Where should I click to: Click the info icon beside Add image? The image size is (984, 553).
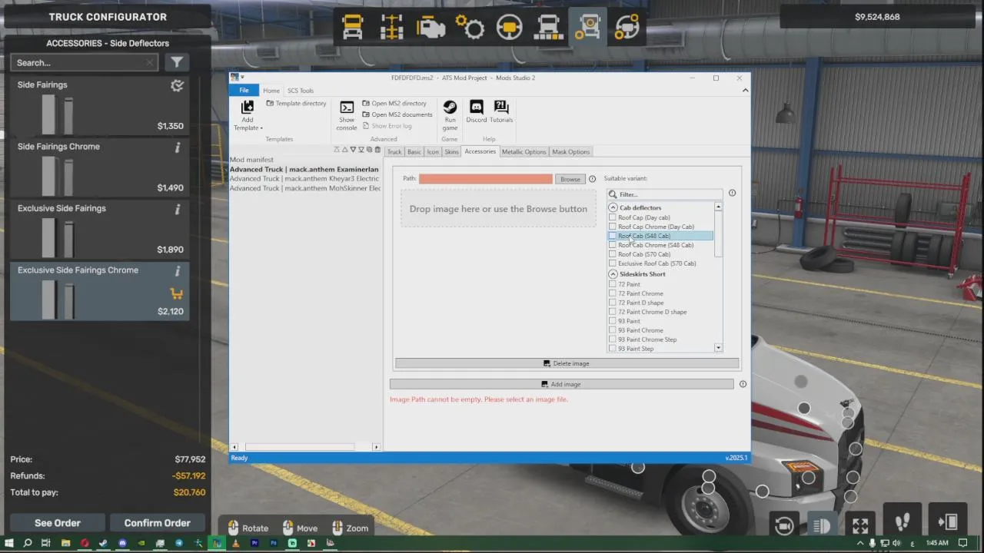tap(743, 384)
